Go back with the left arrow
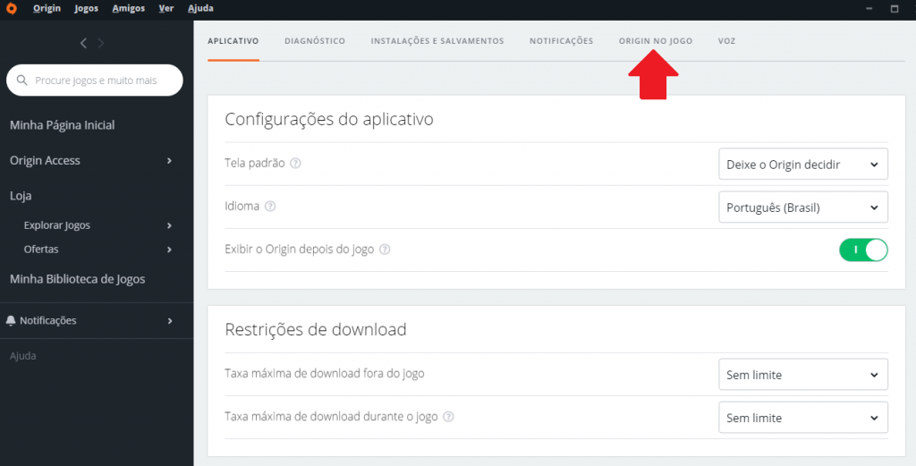The width and height of the screenshot is (916, 466). [x=83, y=43]
